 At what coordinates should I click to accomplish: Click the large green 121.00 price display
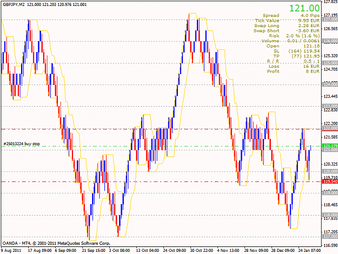click(x=304, y=8)
